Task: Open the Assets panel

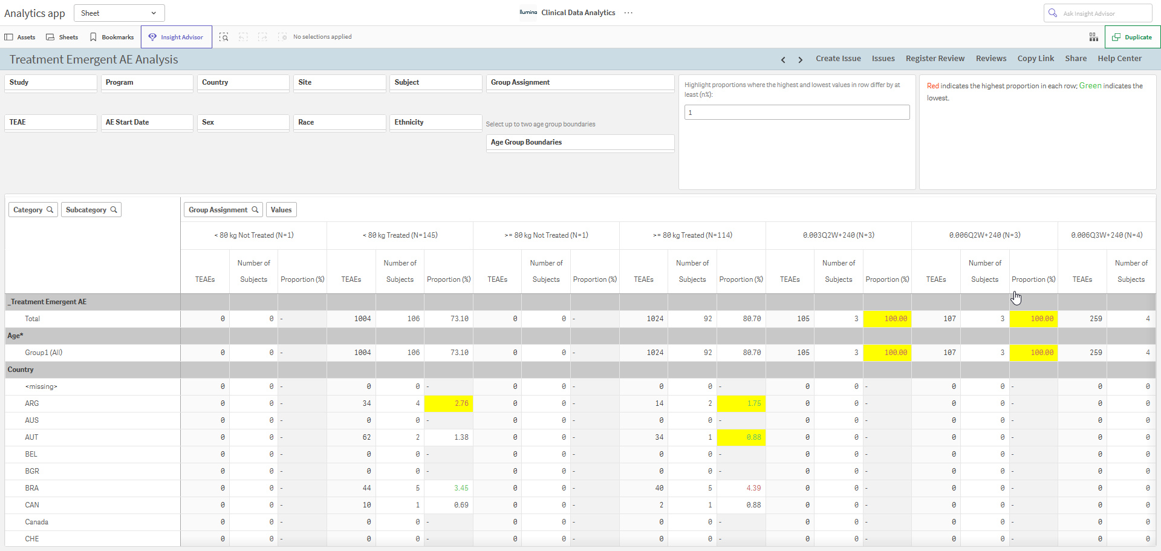Action: pyautogui.click(x=20, y=37)
